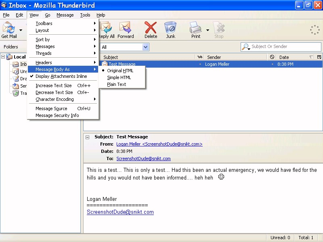This screenshot has height=242, width=323.
Task: Choose Decrease Text Size
Action: coord(63,92)
